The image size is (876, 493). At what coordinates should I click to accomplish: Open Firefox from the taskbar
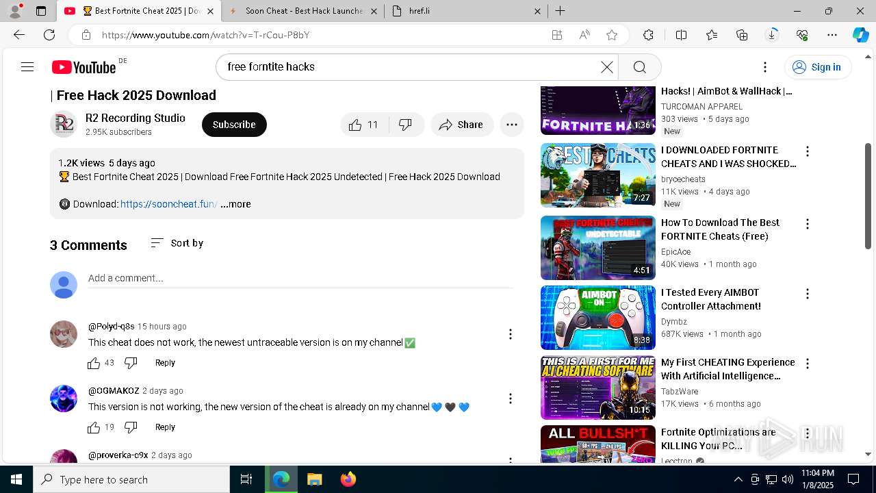tap(348, 479)
